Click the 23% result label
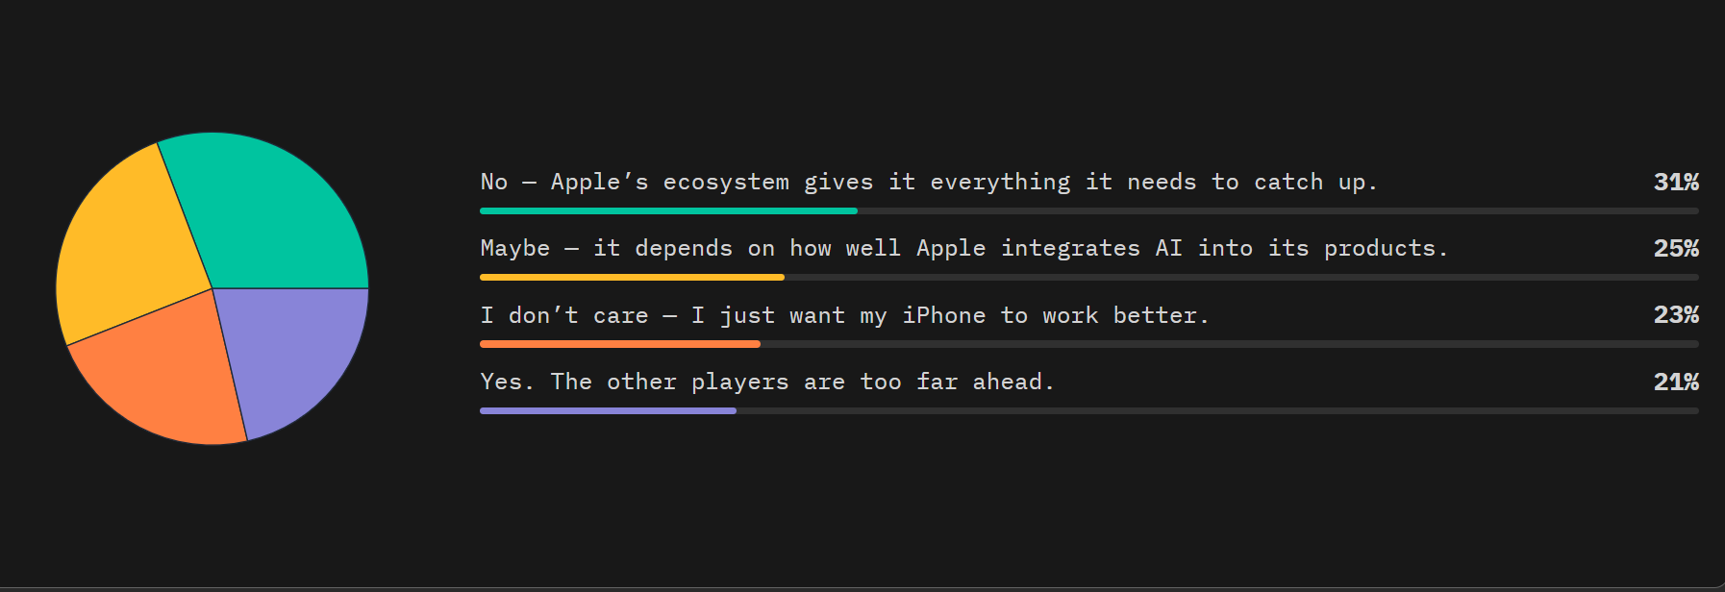1725x592 pixels. (x=1675, y=315)
